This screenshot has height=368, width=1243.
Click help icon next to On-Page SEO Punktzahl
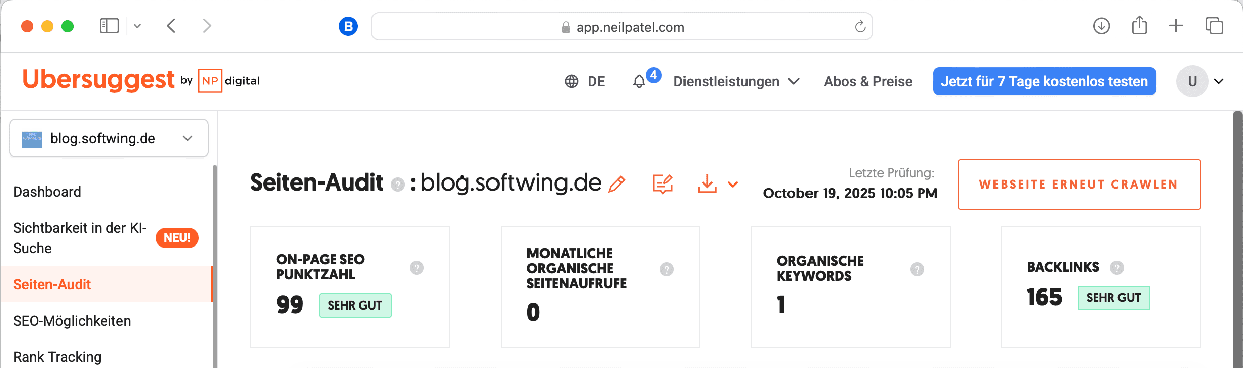pyautogui.click(x=417, y=268)
